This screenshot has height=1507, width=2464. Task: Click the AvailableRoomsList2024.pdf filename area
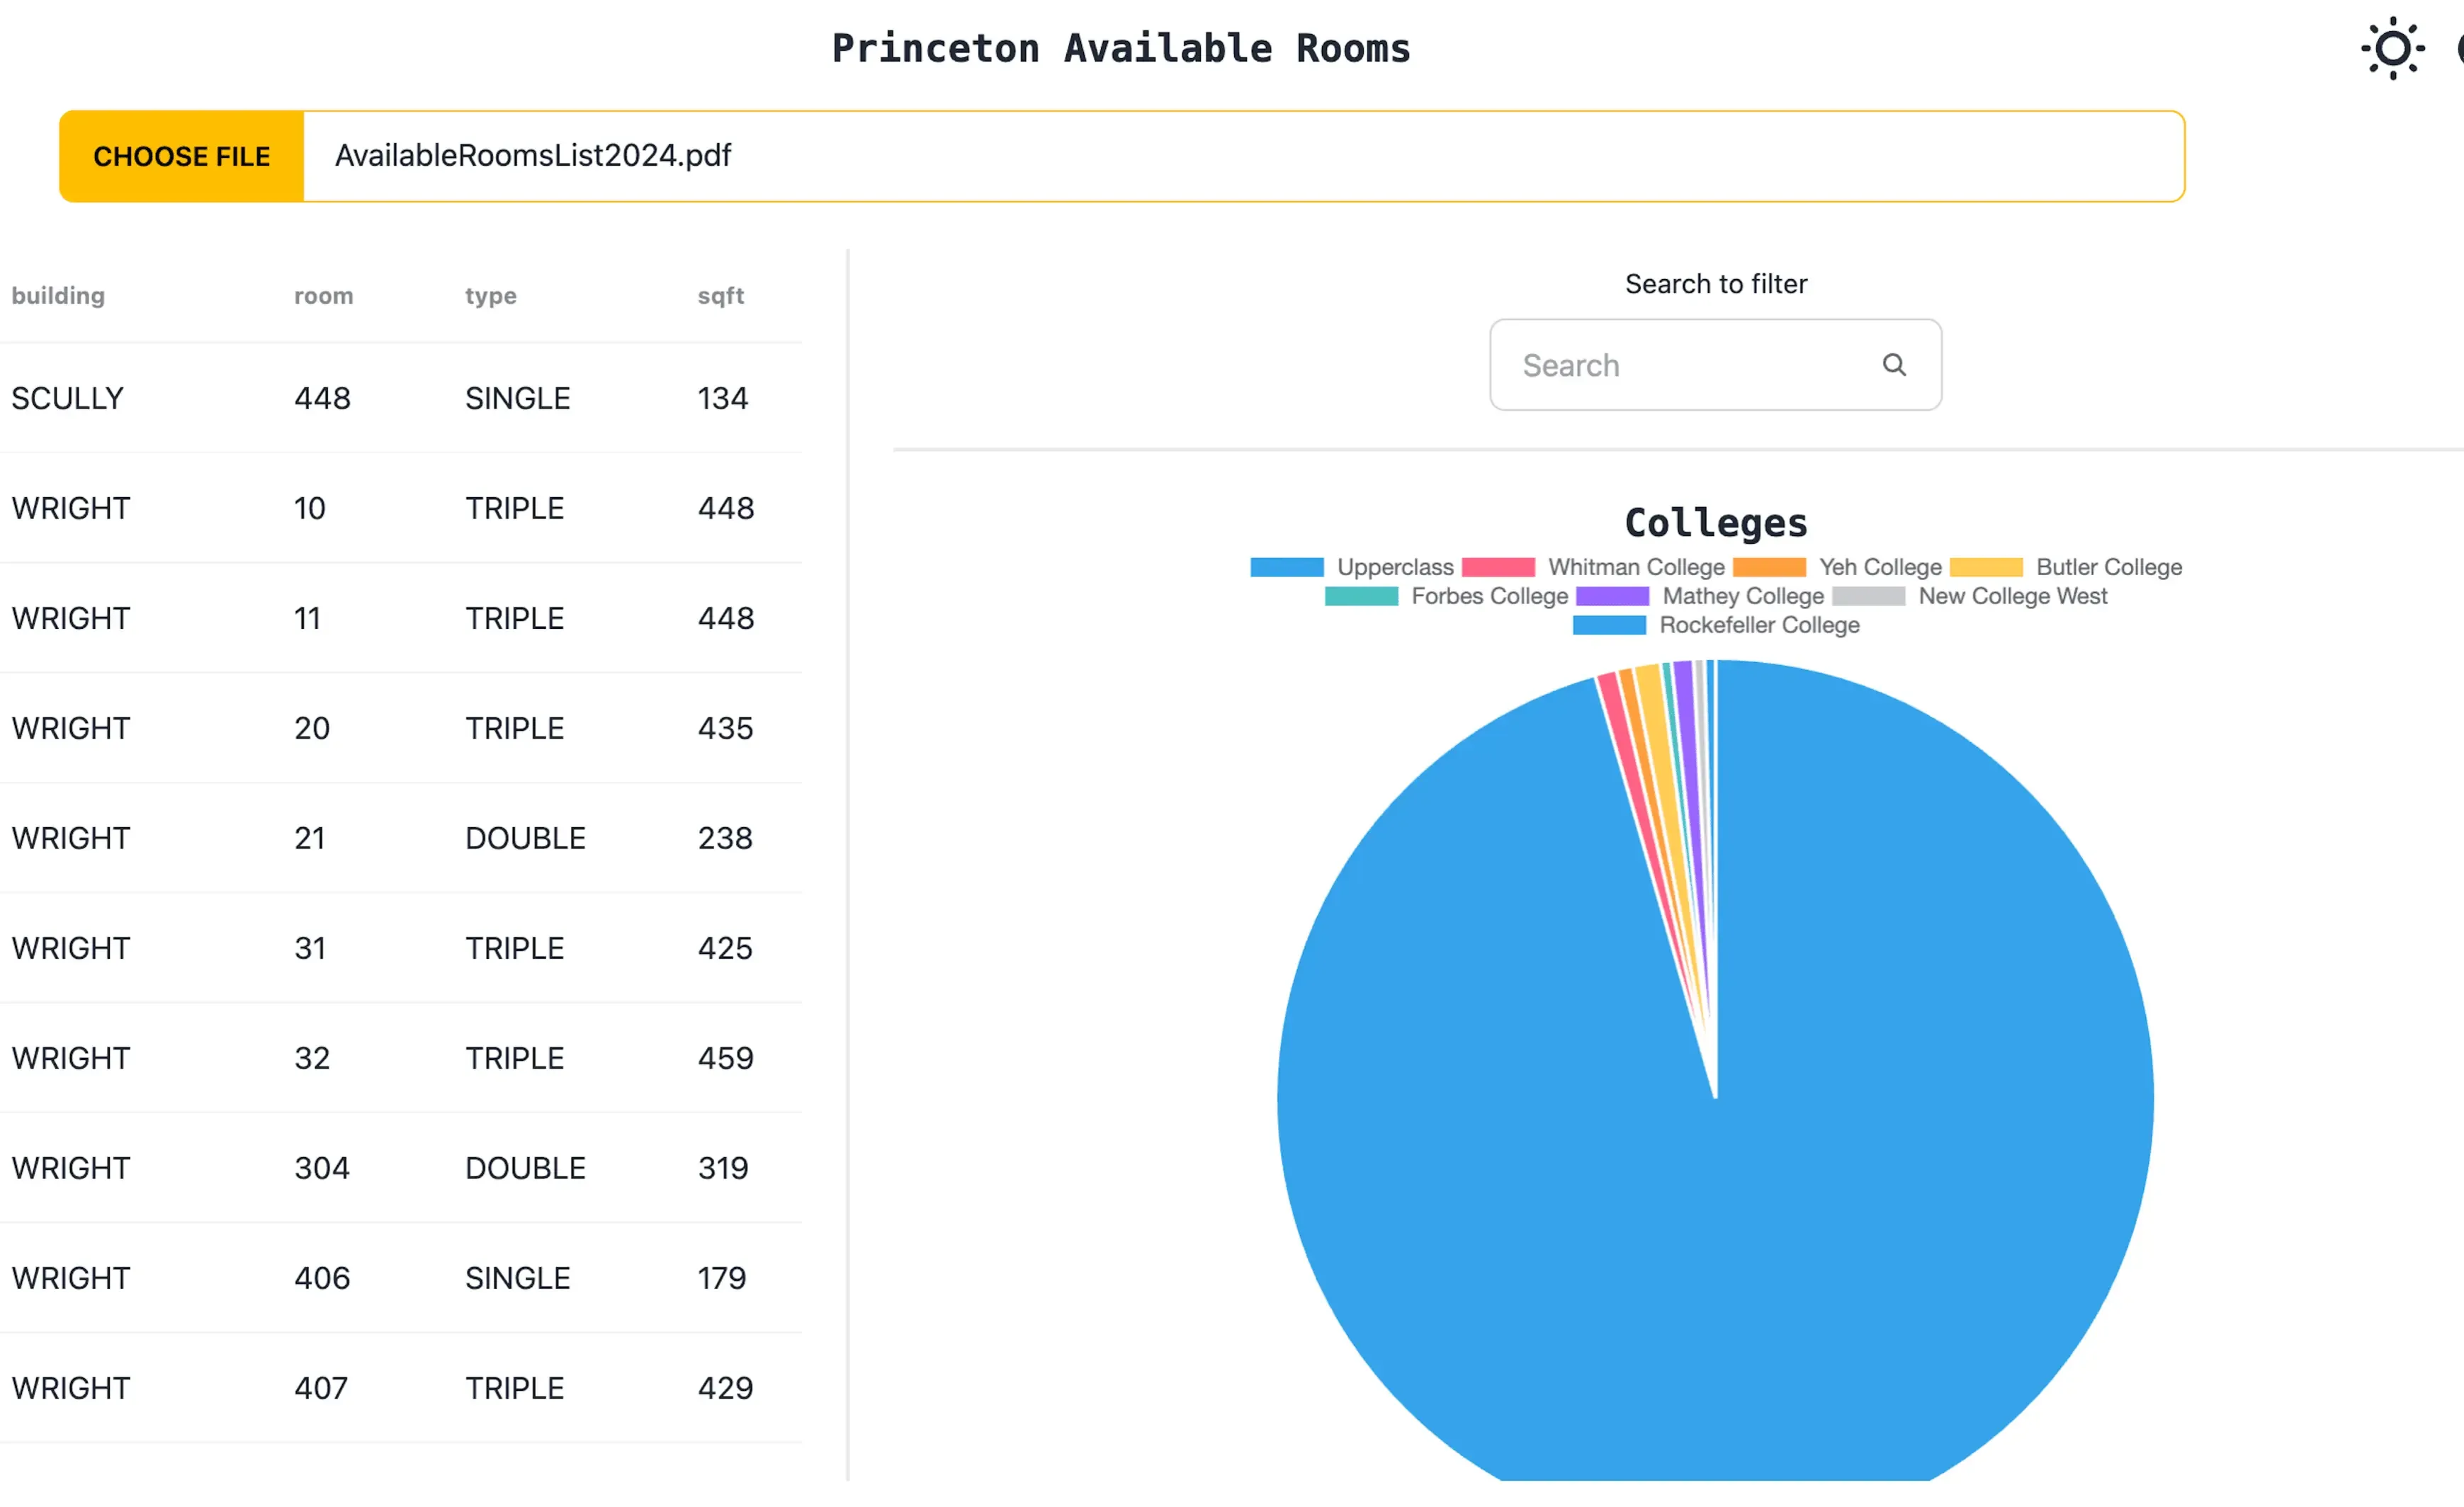click(532, 156)
